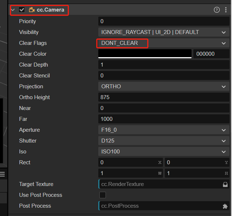Viewport: 232px width, 216px height.
Task: Click the Target Texture asset picker icon
Action: click(x=225, y=184)
